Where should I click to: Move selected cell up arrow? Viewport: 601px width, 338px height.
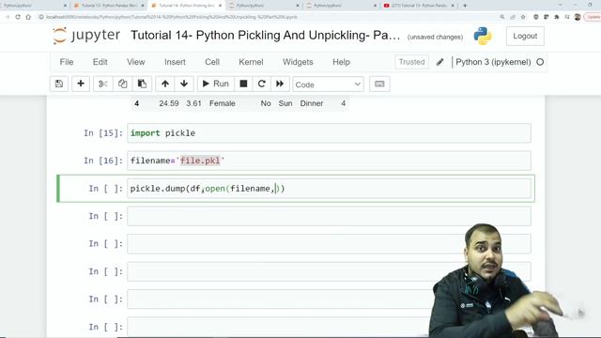165,84
